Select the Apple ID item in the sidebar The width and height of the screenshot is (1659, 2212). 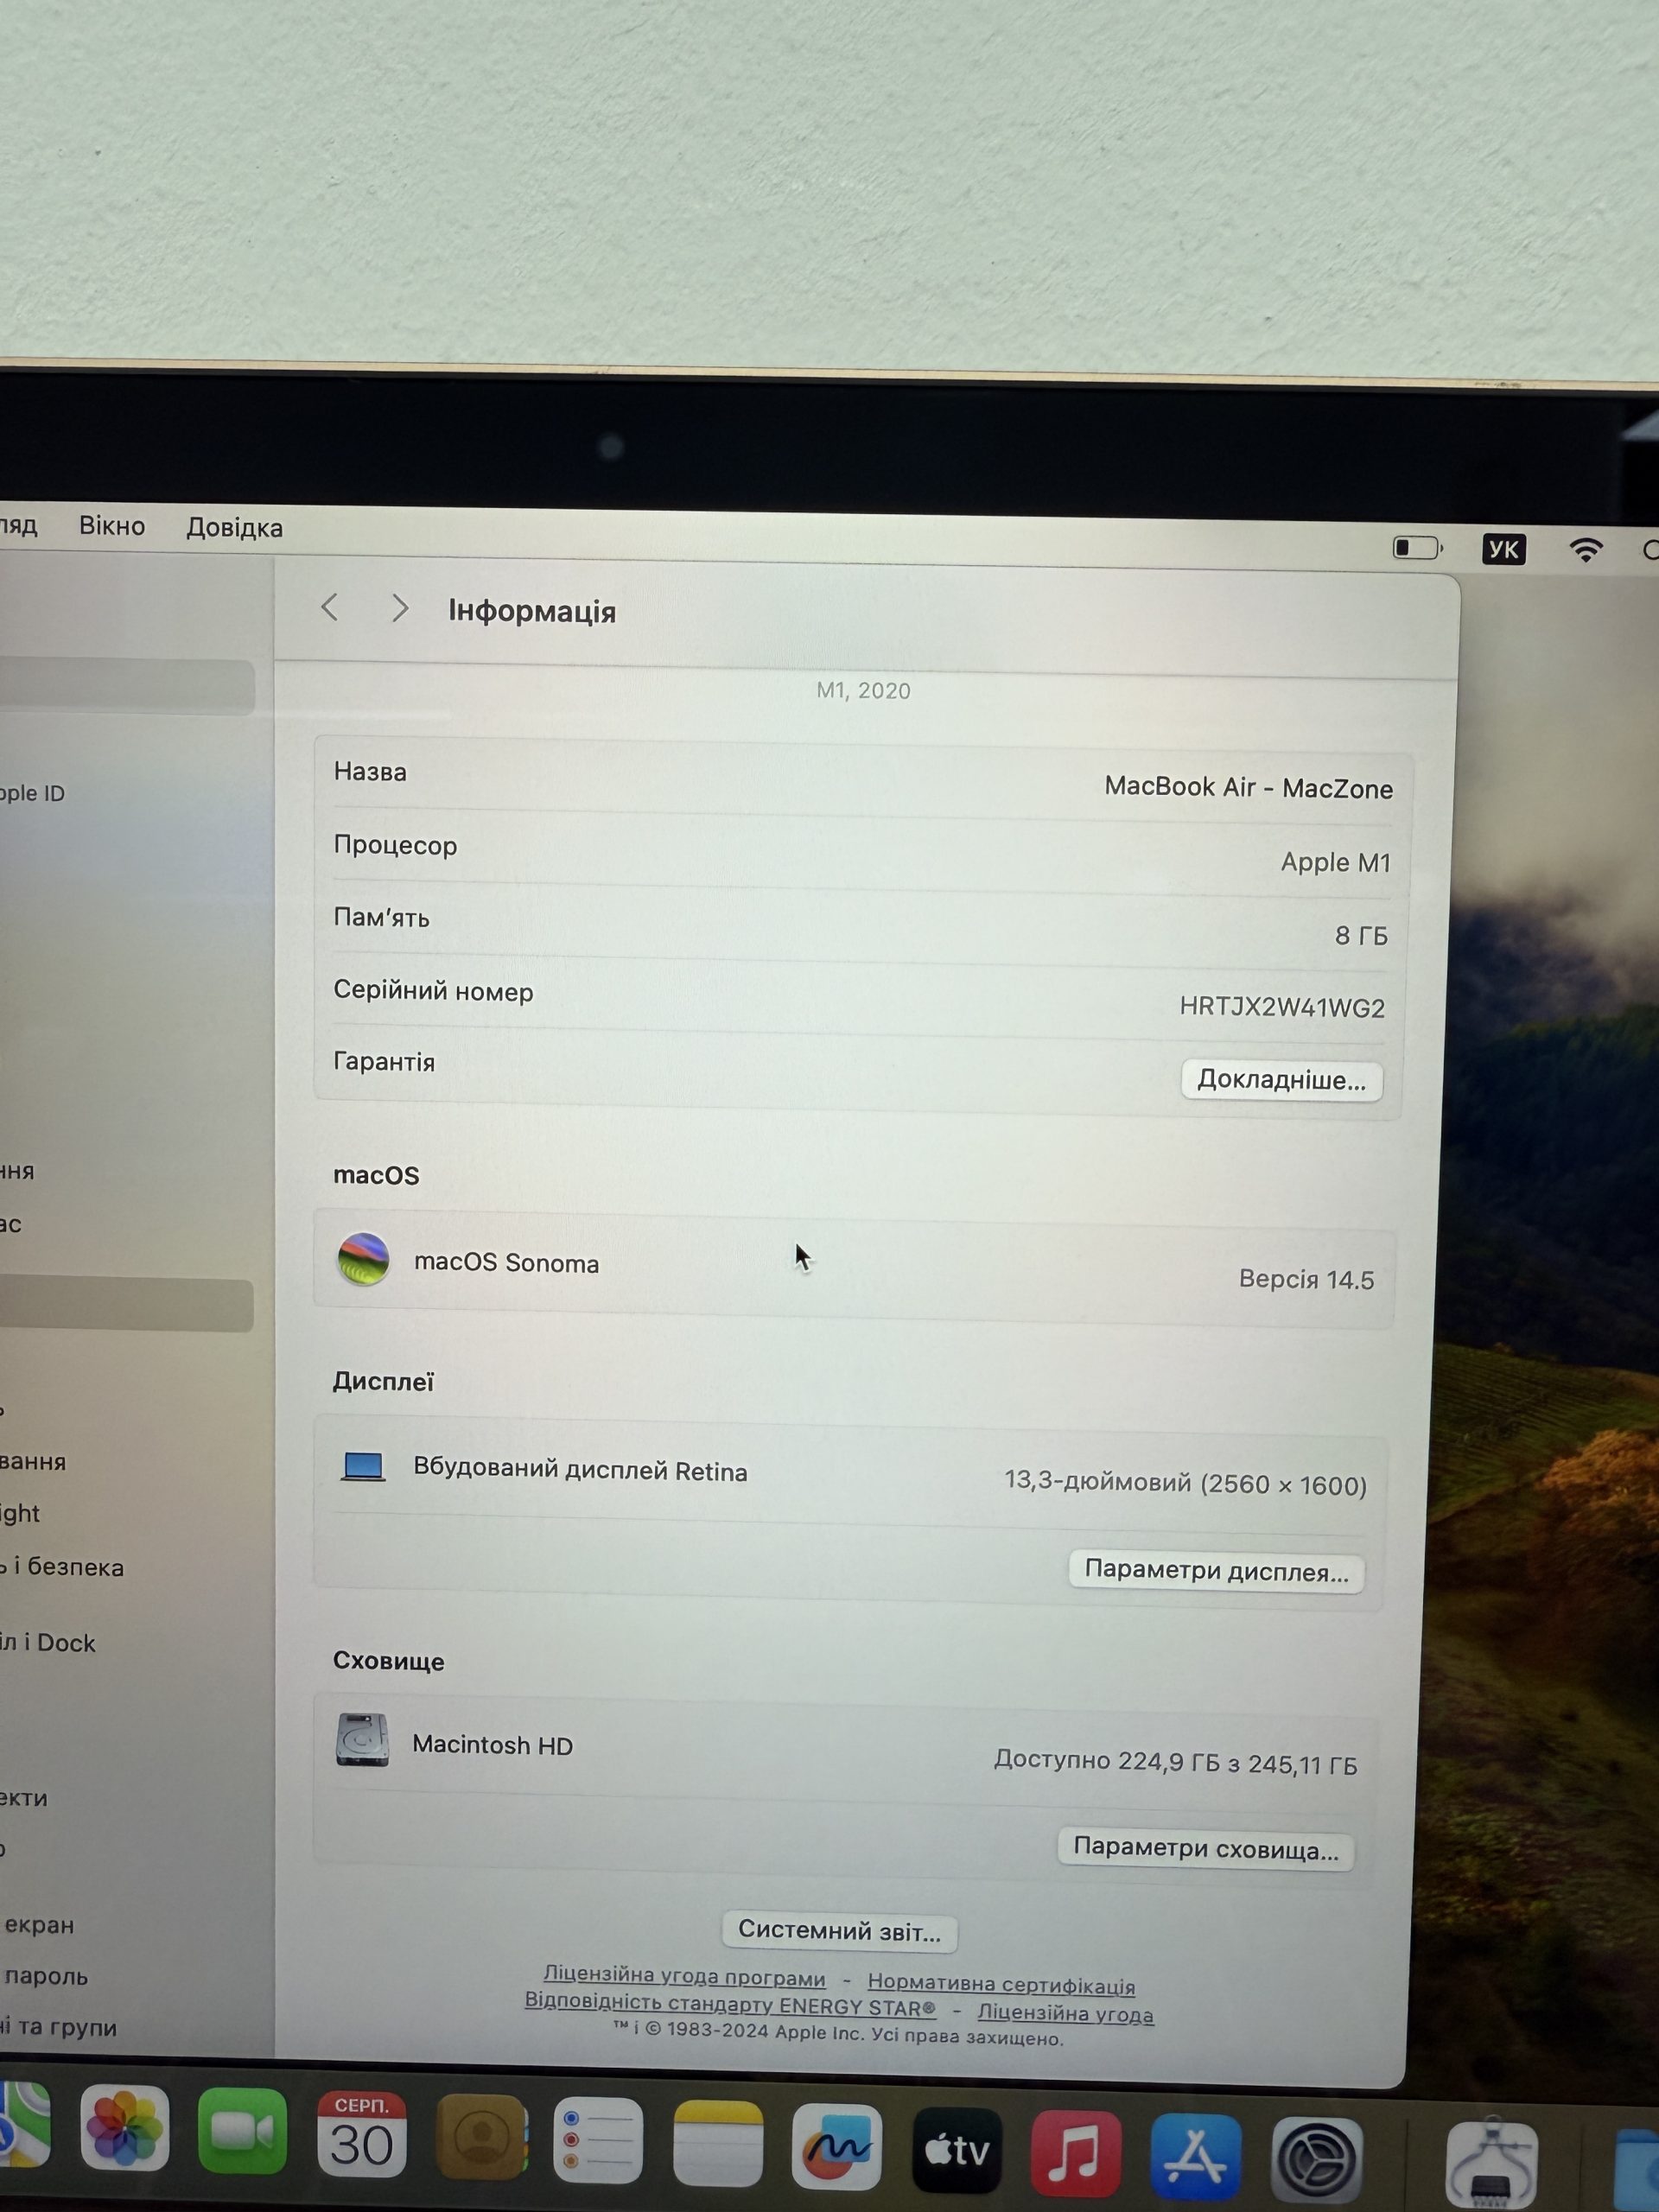click(33, 793)
